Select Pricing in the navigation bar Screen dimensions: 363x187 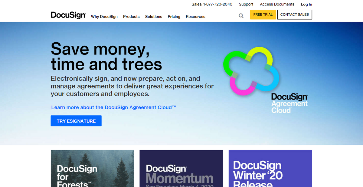[174, 17]
